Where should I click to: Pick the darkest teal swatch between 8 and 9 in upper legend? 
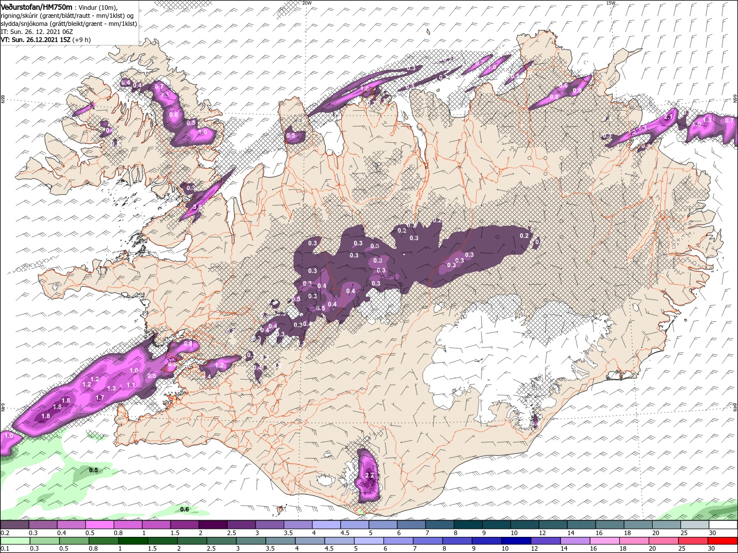tap(468, 525)
